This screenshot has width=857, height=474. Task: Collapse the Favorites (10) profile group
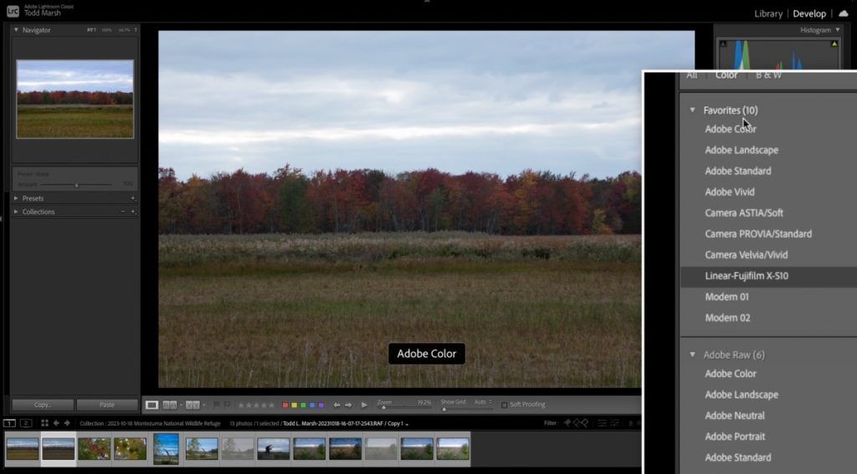point(692,110)
